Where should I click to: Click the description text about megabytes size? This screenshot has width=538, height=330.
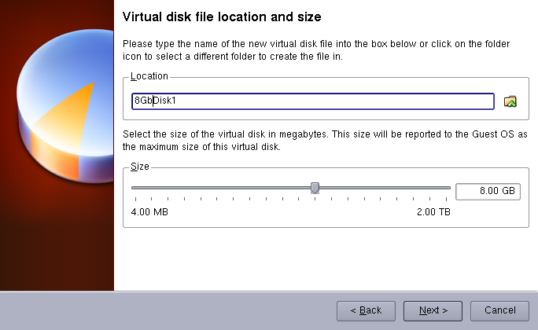coord(315,141)
